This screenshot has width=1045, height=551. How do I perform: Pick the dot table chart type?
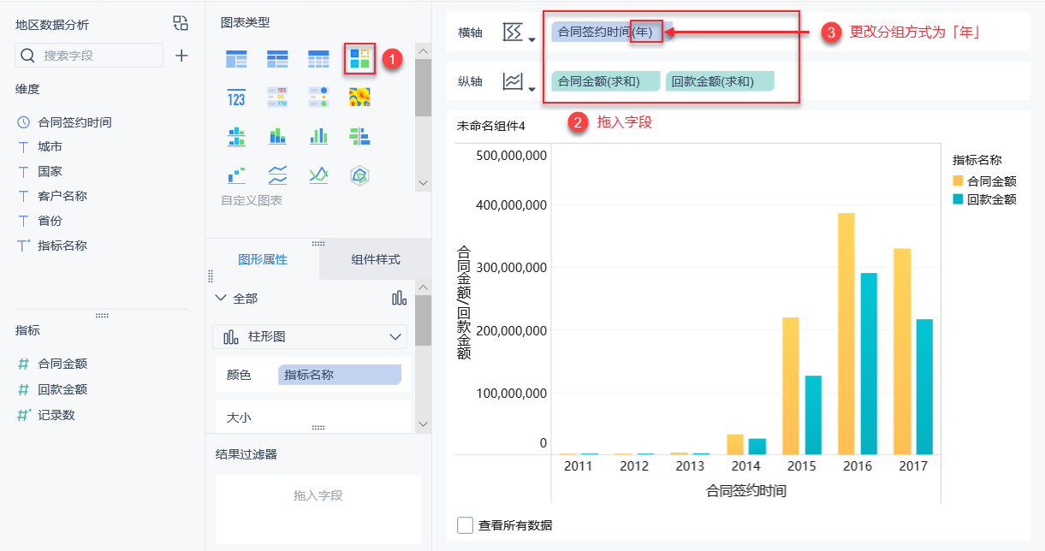[318, 98]
